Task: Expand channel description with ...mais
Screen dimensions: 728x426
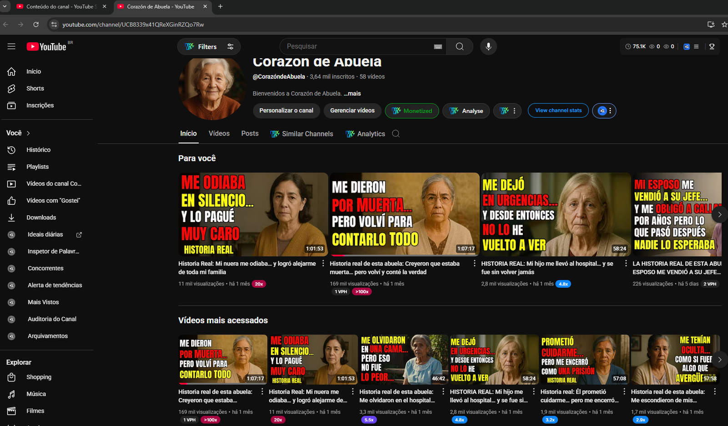Action: click(x=352, y=94)
